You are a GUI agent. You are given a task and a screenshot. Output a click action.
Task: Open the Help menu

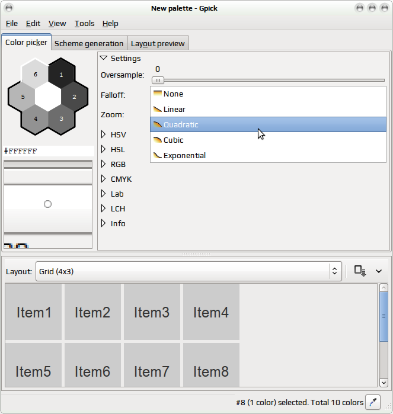click(x=110, y=24)
